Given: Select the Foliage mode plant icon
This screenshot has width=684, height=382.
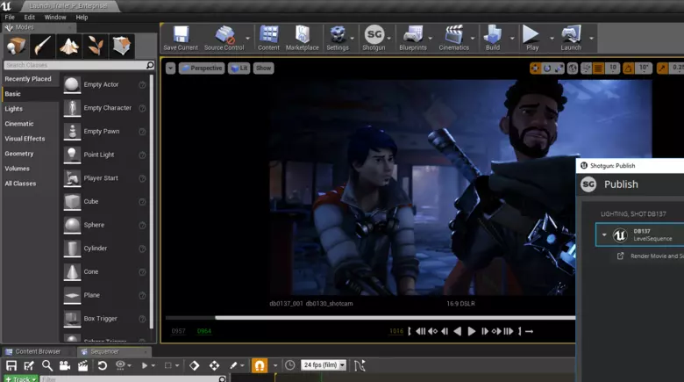Looking at the screenshot, I should [95, 46].
